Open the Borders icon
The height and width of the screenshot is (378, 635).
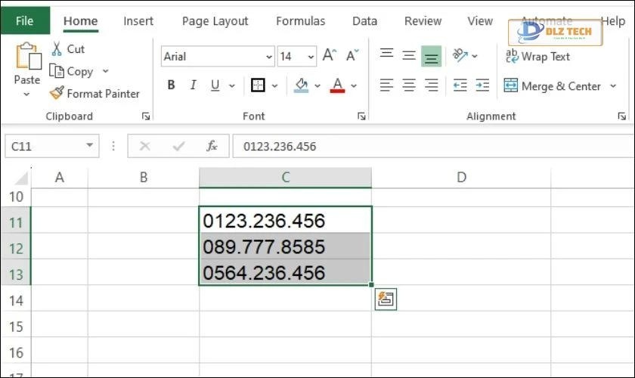tap(259, 85)
